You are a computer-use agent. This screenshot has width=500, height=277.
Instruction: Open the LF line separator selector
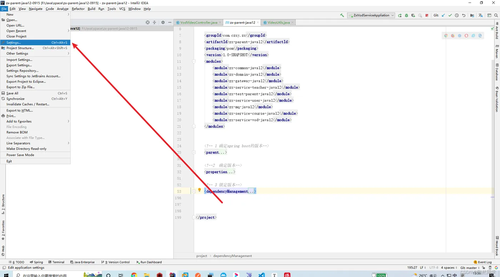[x=423, y=268]
